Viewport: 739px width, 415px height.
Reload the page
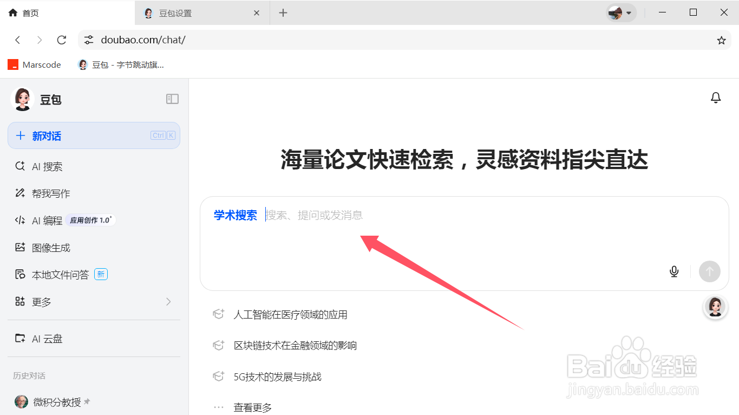[62, 40]
